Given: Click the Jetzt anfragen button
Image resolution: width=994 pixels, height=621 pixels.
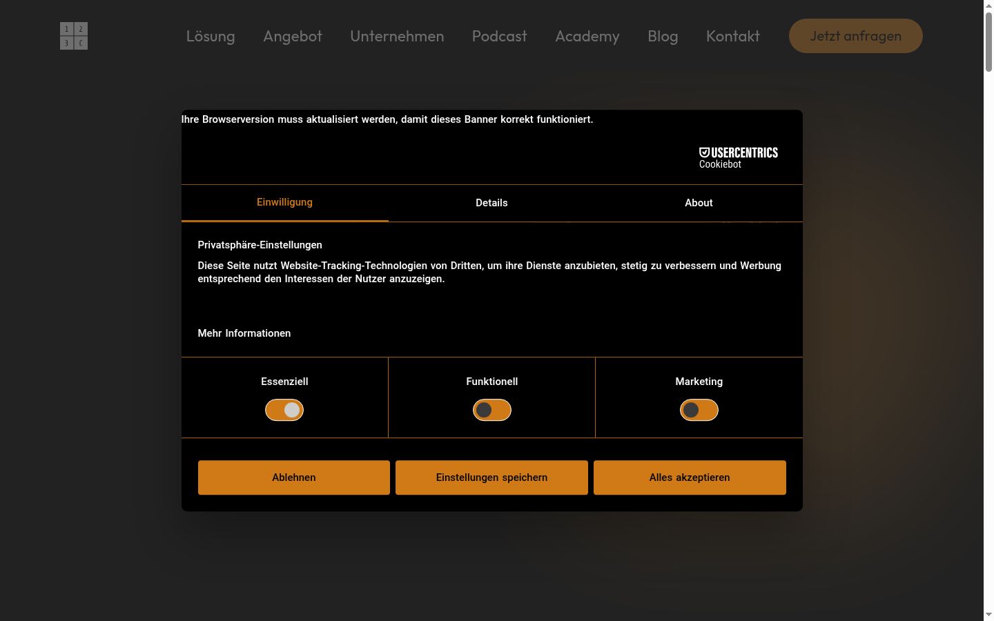Looking at the screenshot, I should click(x=856, y=36).
